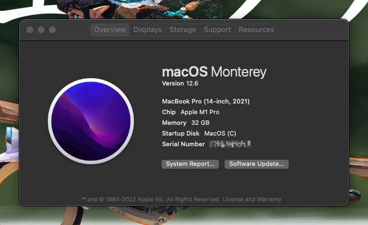The image size is (368, 225).
Task: Click the MacOS (C) startup disk value
Action: coord(220,133)
